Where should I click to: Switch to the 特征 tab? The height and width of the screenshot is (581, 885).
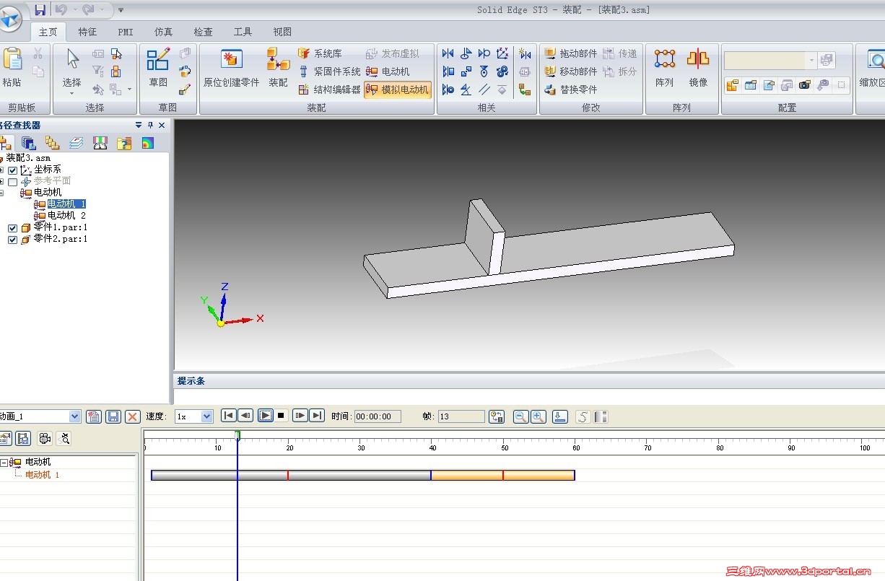tap(87, 32)
